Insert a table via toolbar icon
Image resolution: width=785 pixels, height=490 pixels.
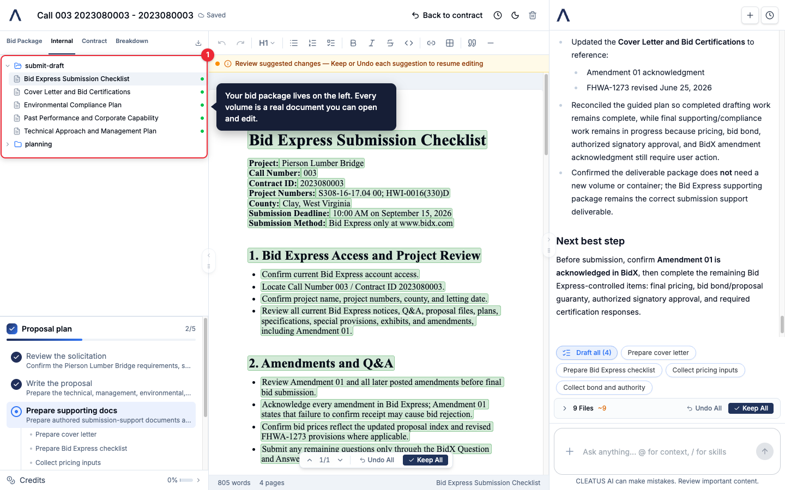[x=450, y=43]
